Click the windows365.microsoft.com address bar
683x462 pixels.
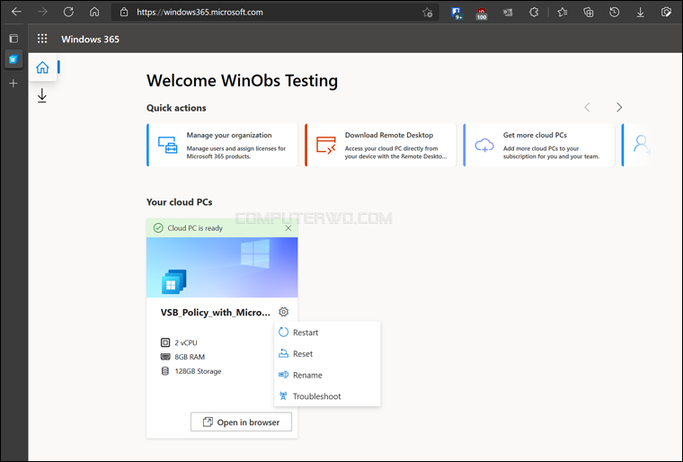pos(275,13)
